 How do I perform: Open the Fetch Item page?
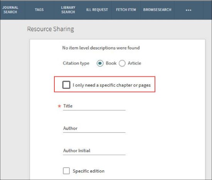[126, 10]
